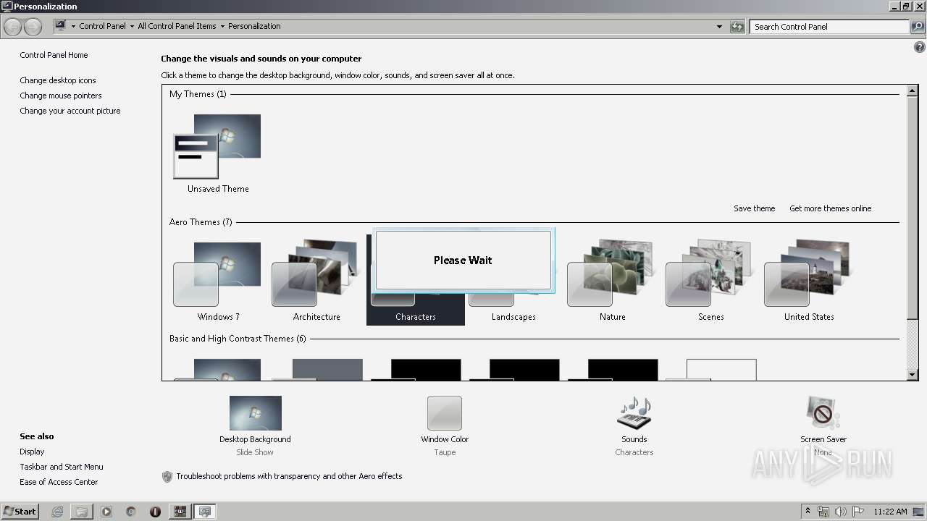Viewport: 927px width, 521px height.
Task: Click in the Search Control Panel field
Action: [x=829, y=27]
